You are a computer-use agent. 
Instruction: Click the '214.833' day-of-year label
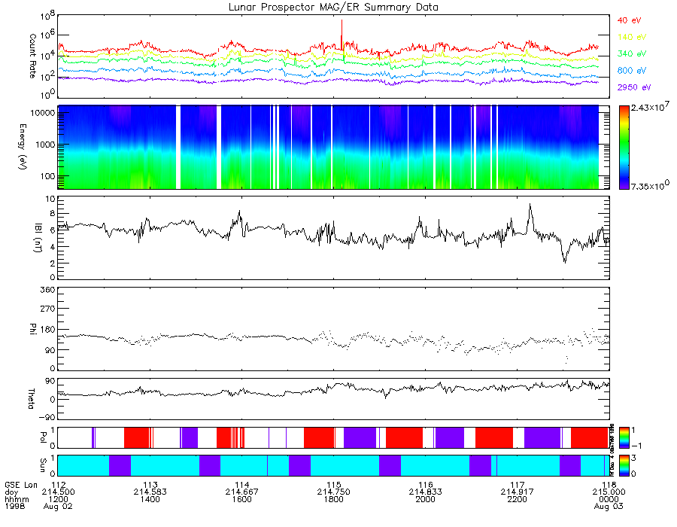[425, 492]
